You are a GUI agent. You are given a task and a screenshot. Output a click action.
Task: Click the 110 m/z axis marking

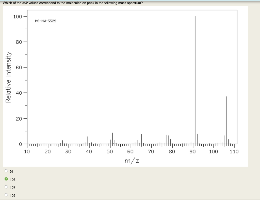[234, 151]
